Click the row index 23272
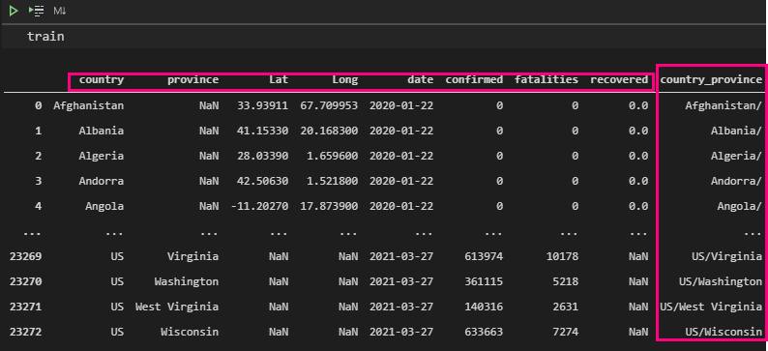Viewport: 768px width, 351px height. tap(25, 332)
